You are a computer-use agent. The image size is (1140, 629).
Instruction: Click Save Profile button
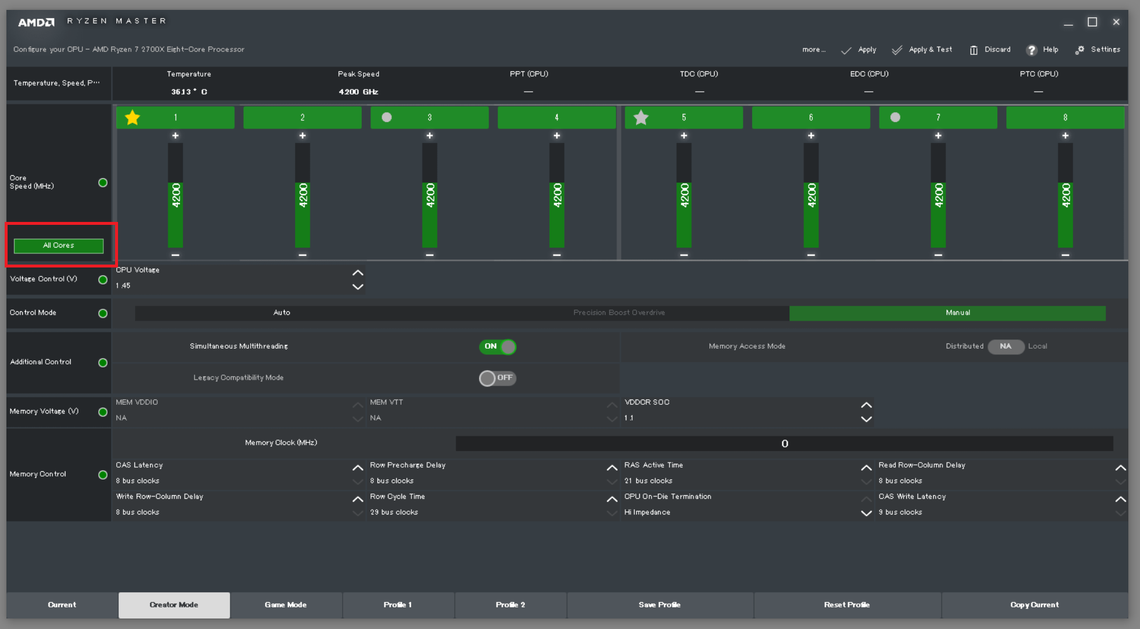pos(660,605)
